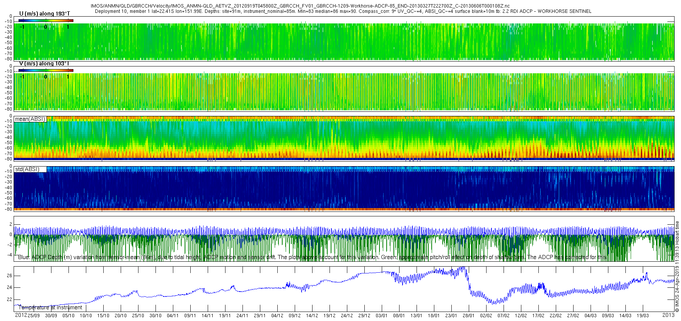This screenshot has height=321, width=681.
Task: Click the IMOS copyright timestamp text
Action: [677, 266]
